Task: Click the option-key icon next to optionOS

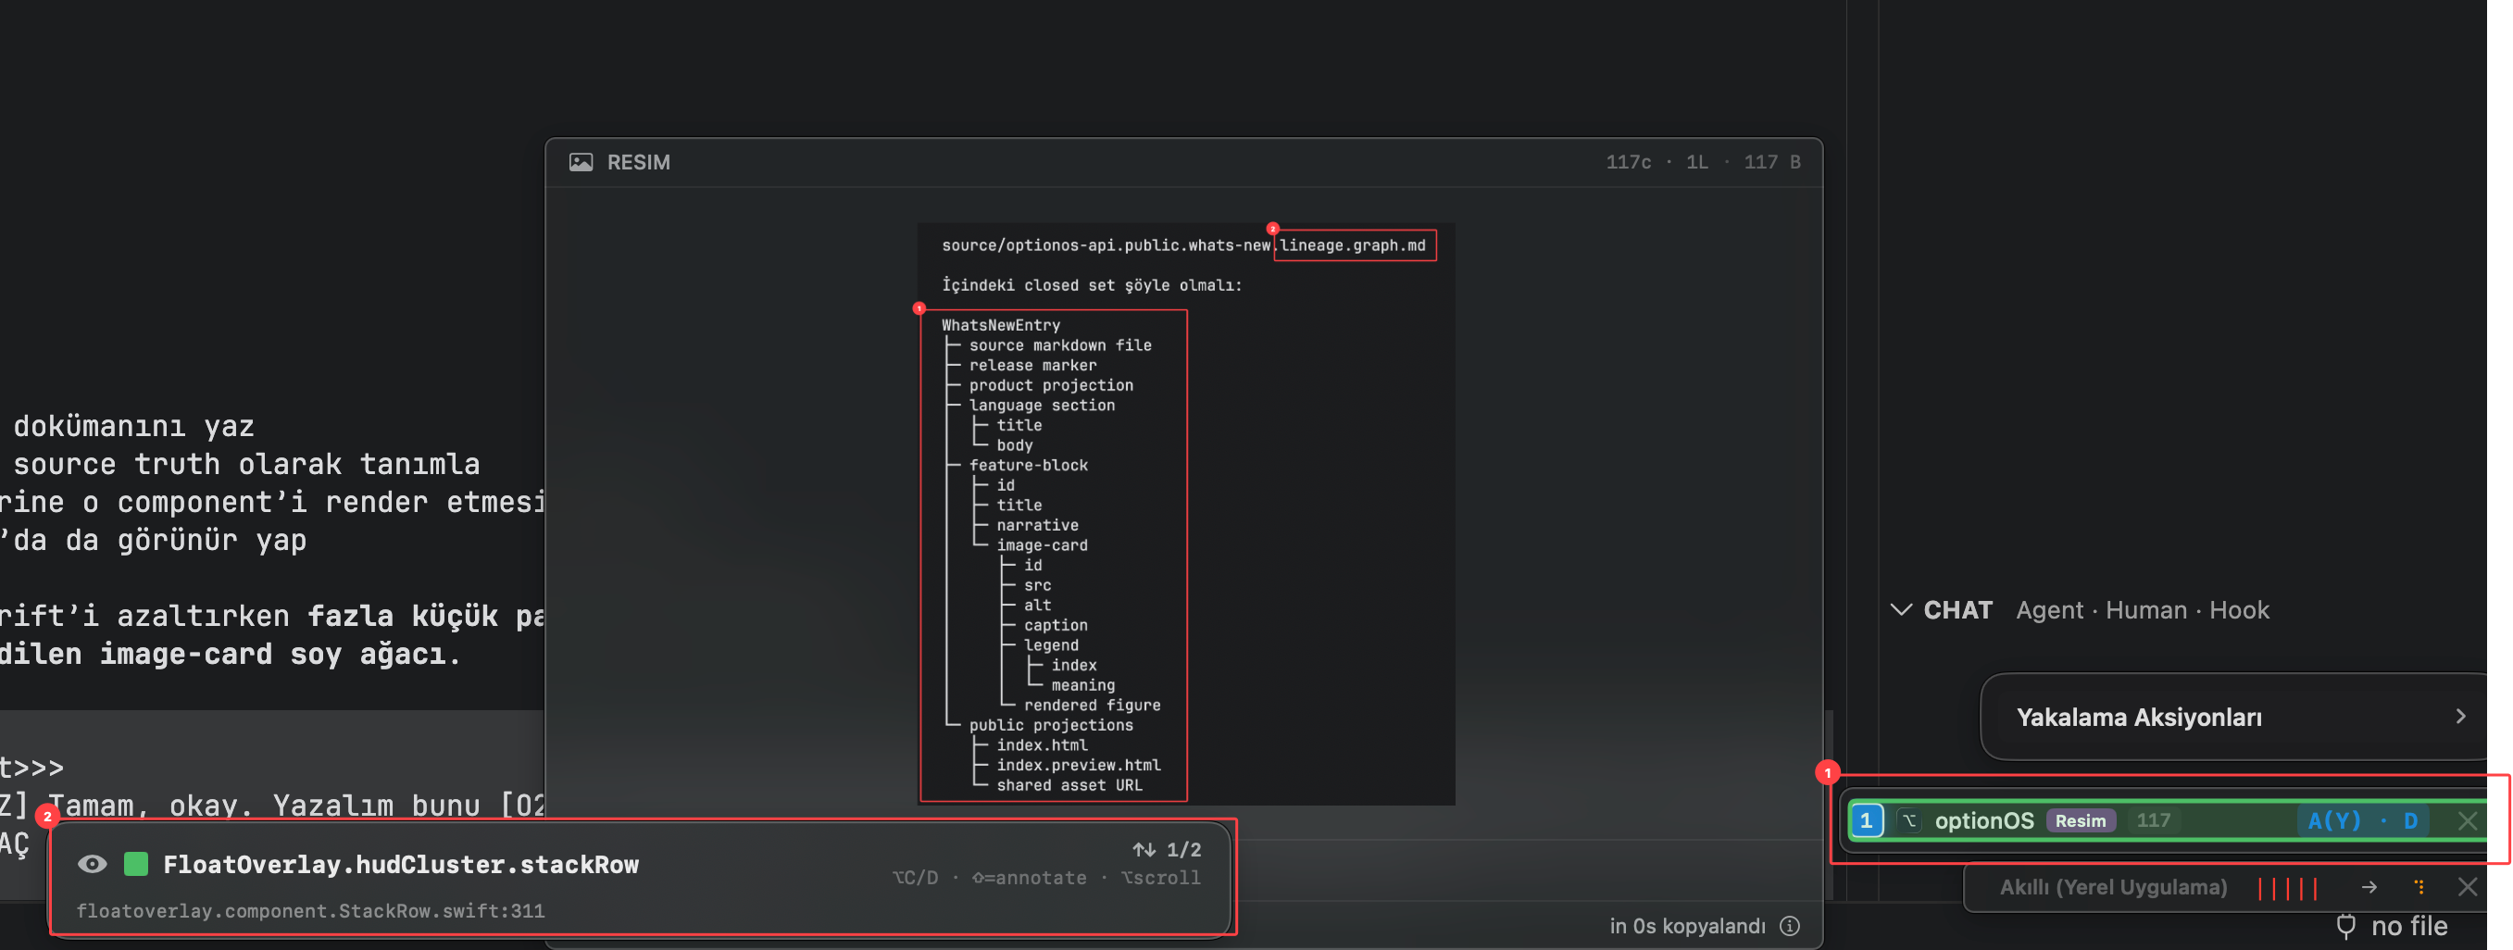Action: [x=1909, y=820]
